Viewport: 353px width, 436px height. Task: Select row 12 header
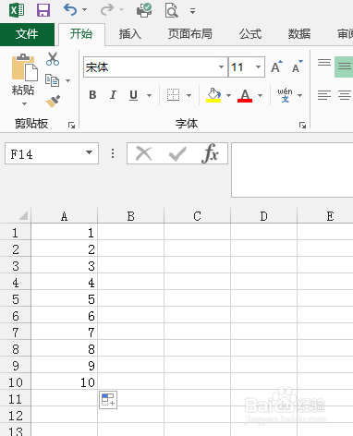pyautogui.click(x=16, y=416)
